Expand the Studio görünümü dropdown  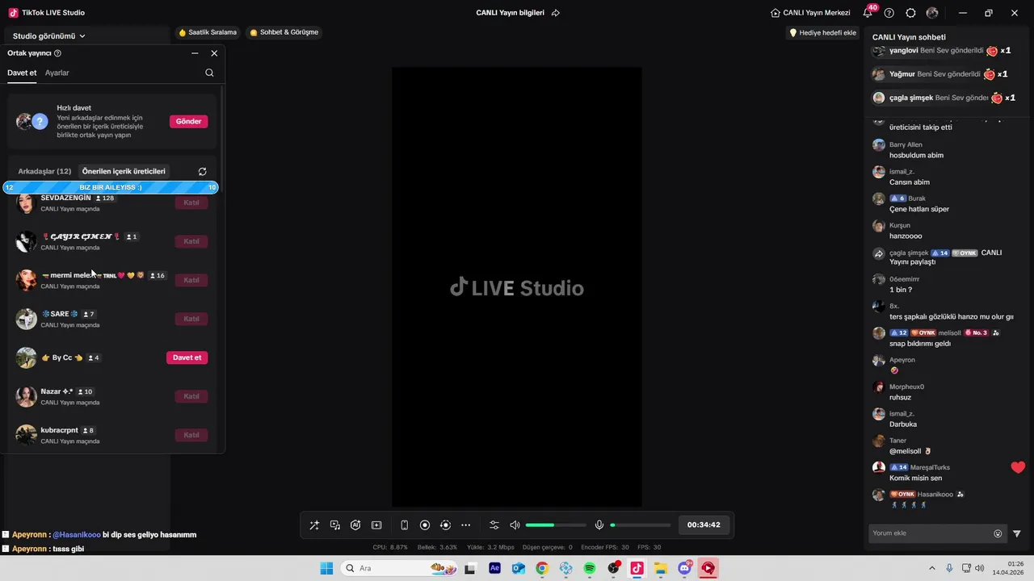click(49, 36)
